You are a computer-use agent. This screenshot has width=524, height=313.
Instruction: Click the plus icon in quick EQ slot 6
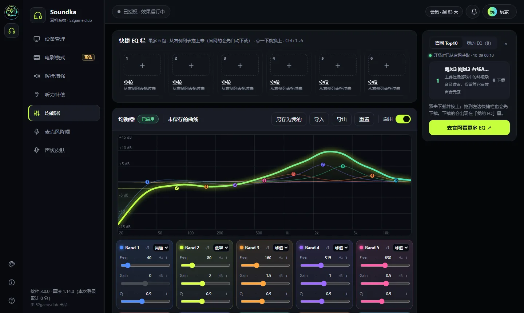[387, 66]
